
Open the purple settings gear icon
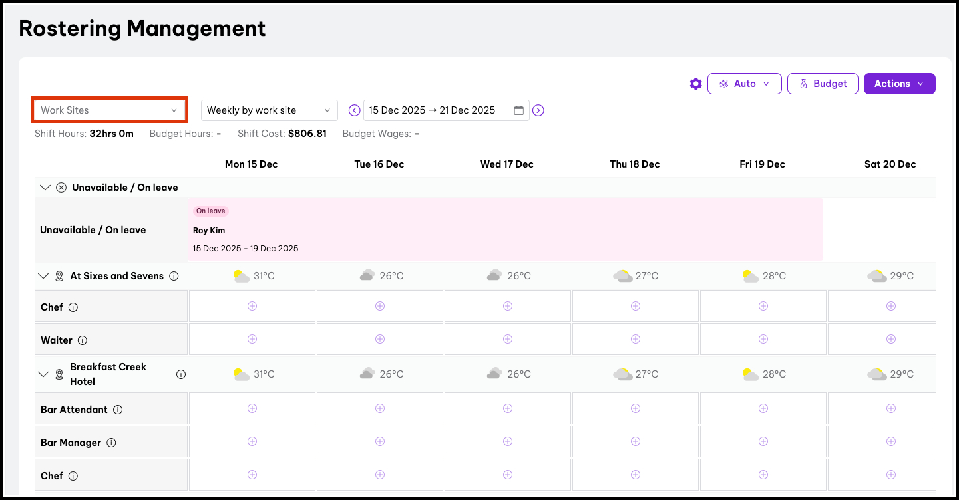pos(695,84)
